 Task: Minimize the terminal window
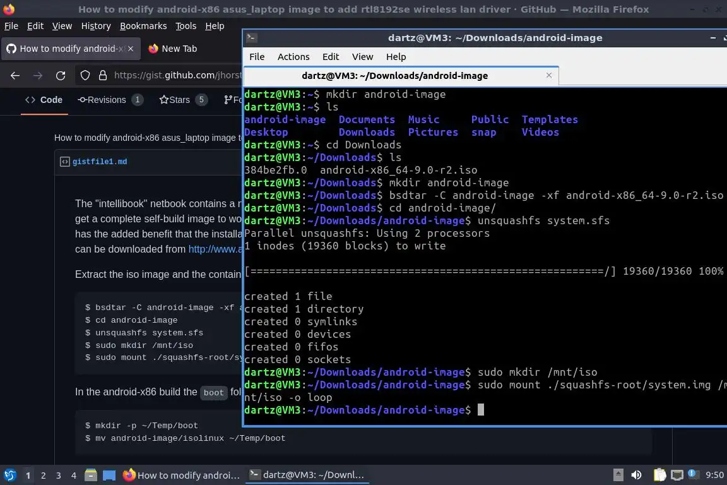pos(712,38)
